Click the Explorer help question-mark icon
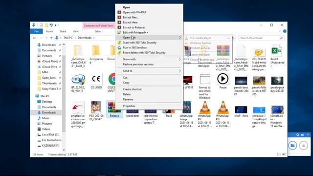 [285, 31]
